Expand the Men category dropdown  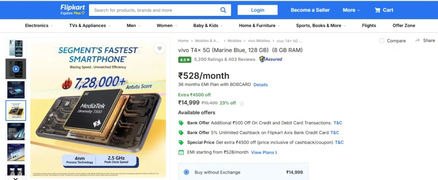[x=133, y=25]
